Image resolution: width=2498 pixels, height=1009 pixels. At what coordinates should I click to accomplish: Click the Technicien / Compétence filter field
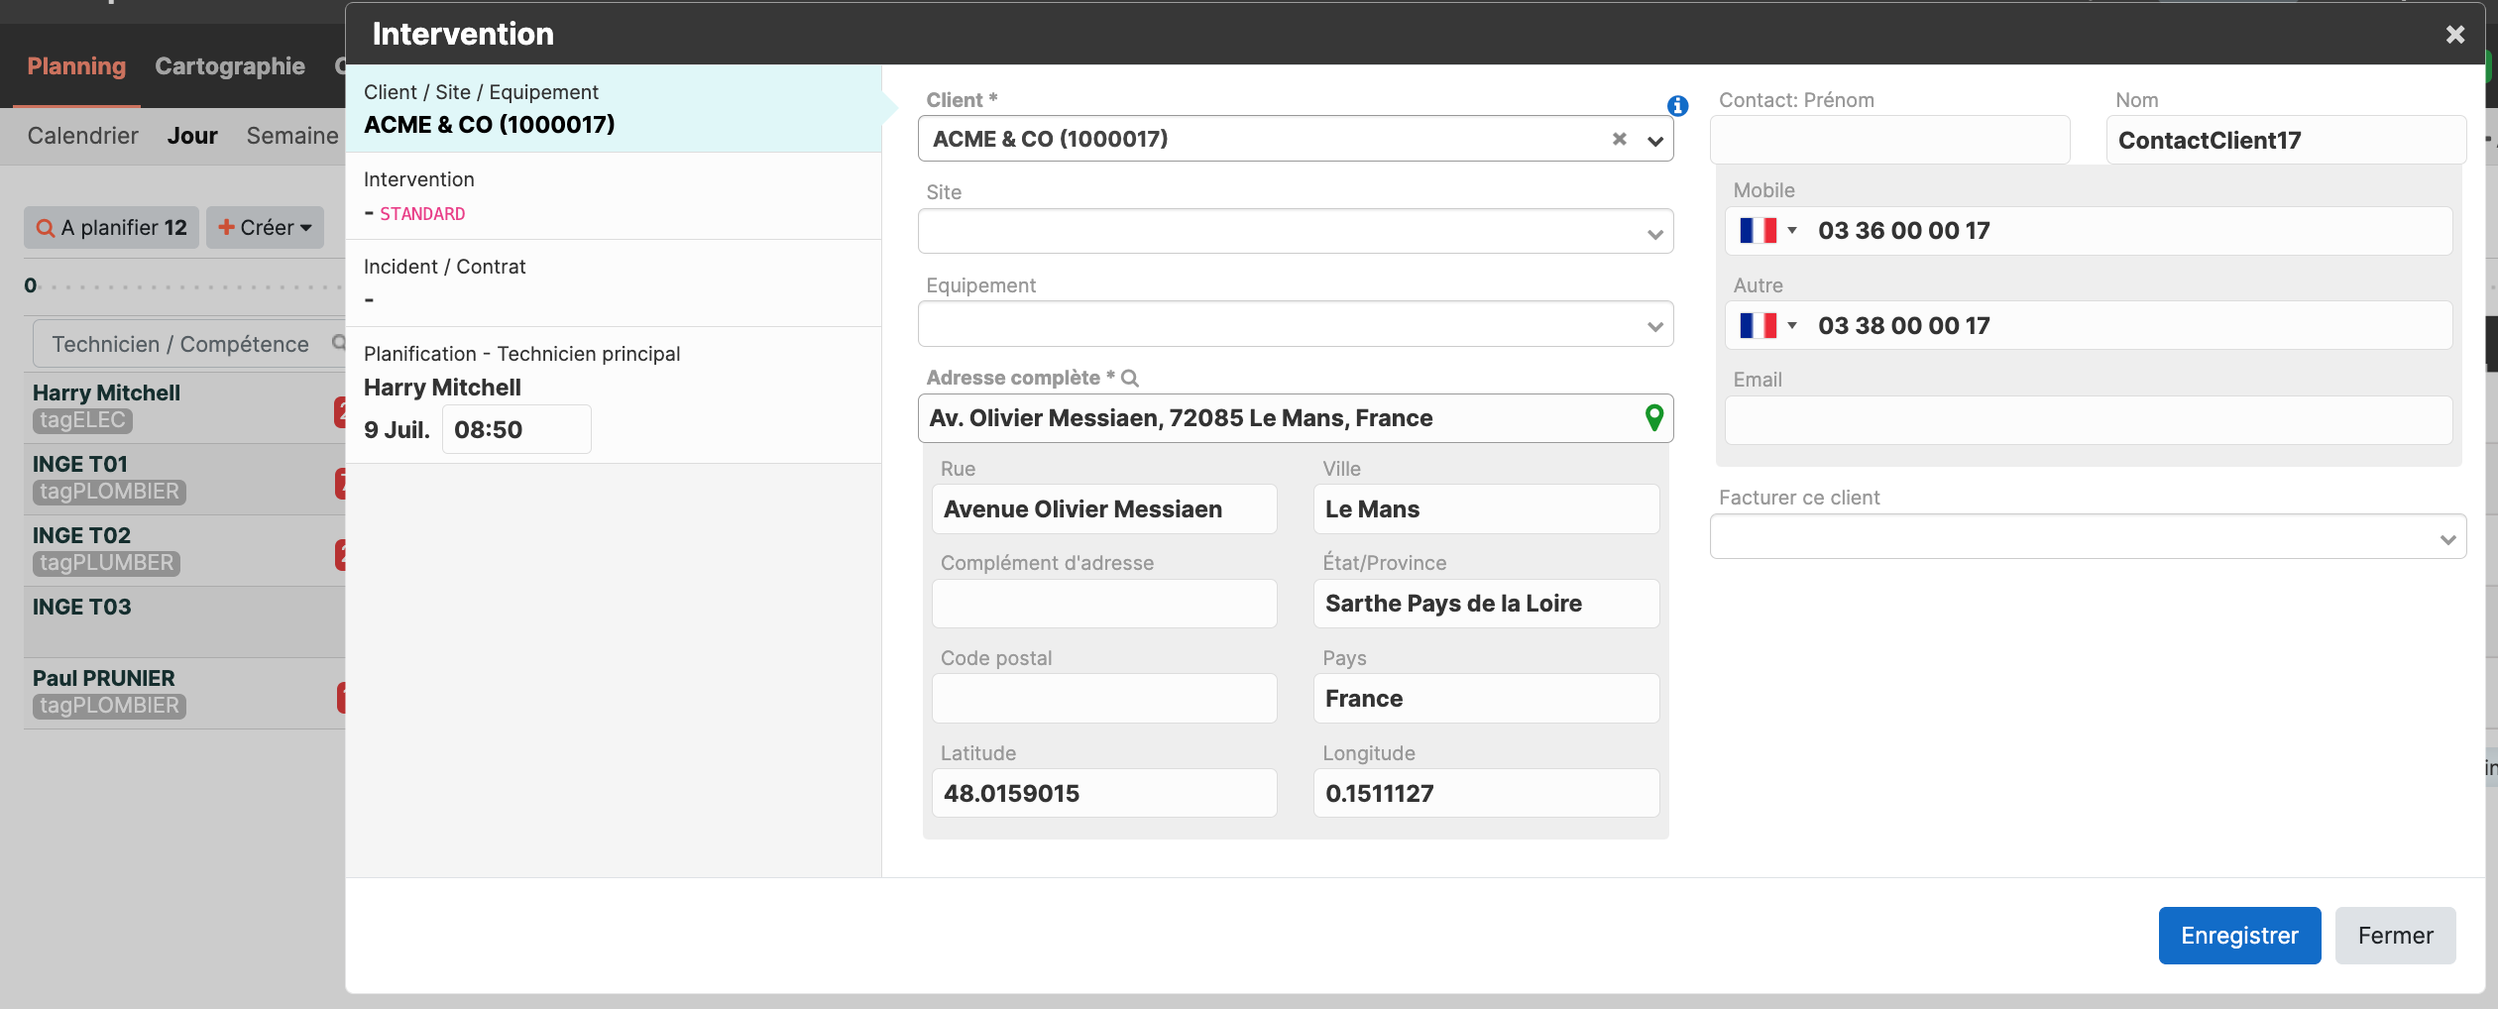[x=188, y=344]
